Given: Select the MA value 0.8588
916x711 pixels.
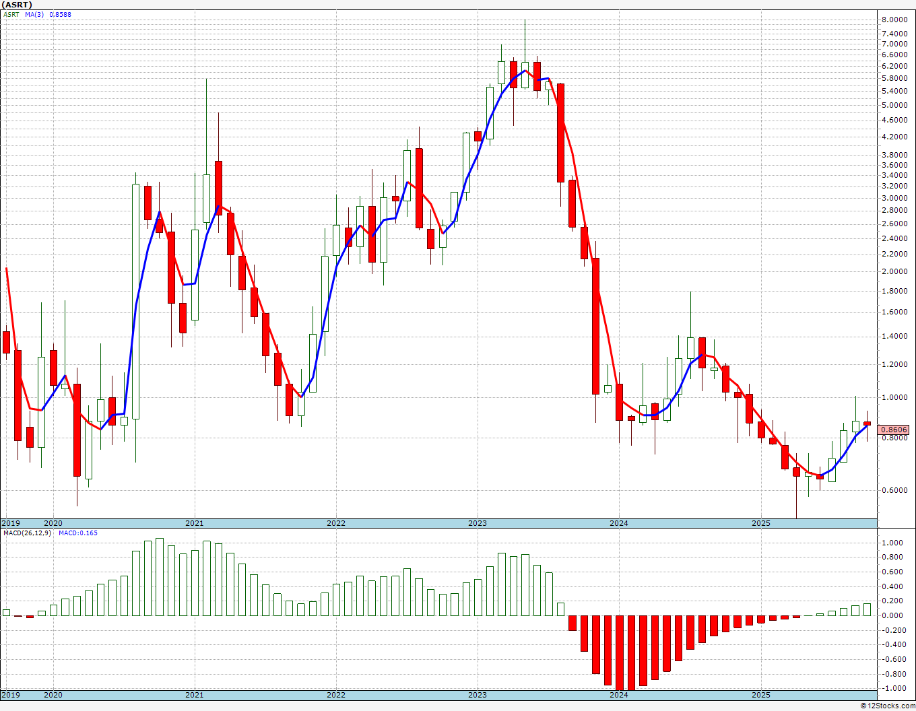Looking at the screenshot, I should [x=60, y=14].
